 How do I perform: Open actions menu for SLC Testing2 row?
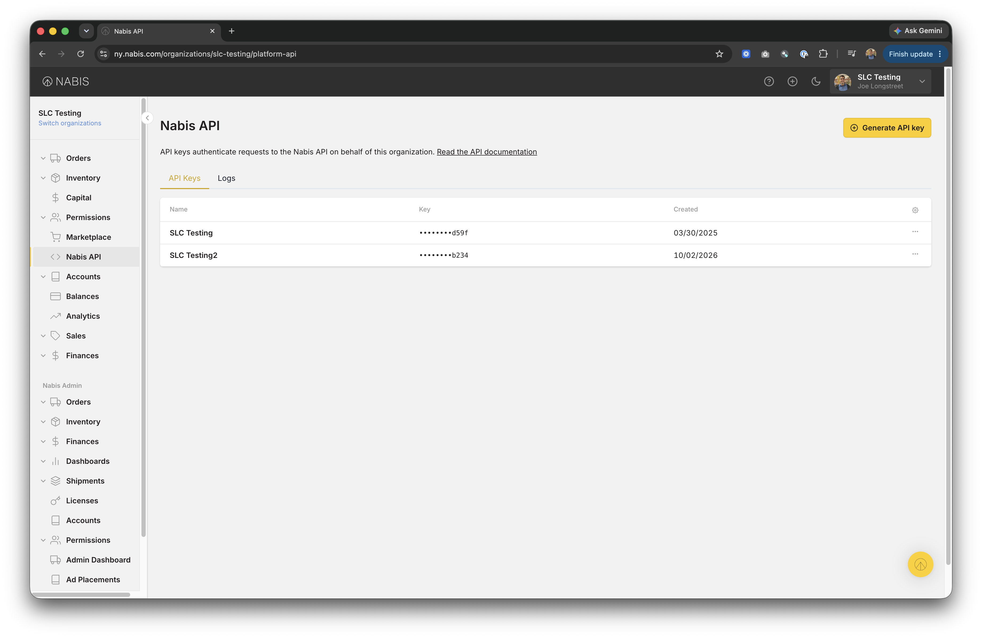coord(915,254)
